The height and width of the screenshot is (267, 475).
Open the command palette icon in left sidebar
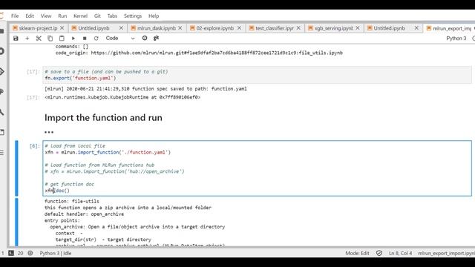[x=1, y=92]
